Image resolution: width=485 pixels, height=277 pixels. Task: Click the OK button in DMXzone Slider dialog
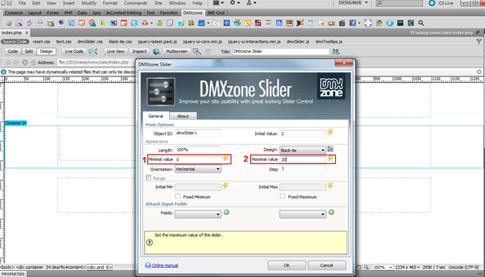pyautogui.click(x=287, y=265)
